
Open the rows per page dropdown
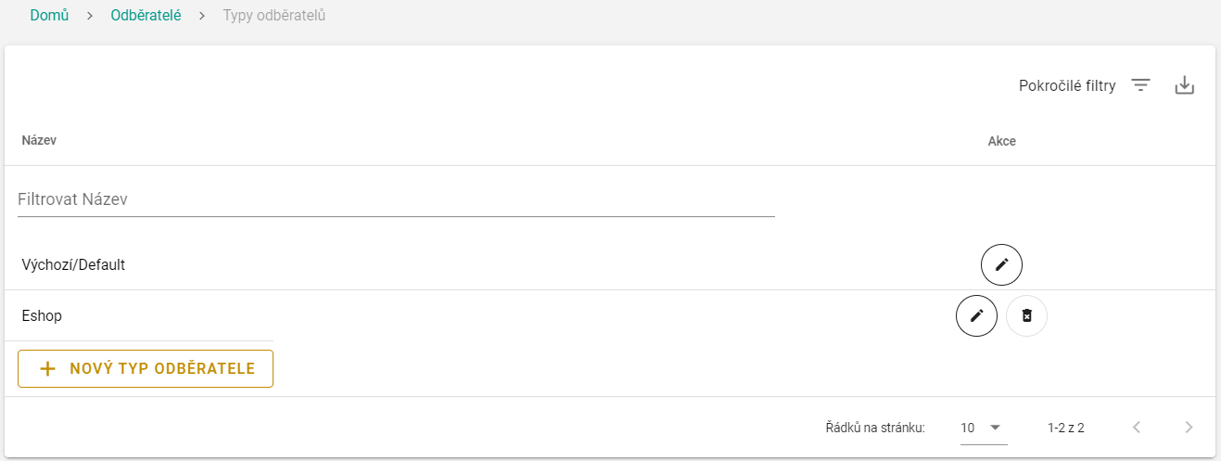(x=983, y=428)
